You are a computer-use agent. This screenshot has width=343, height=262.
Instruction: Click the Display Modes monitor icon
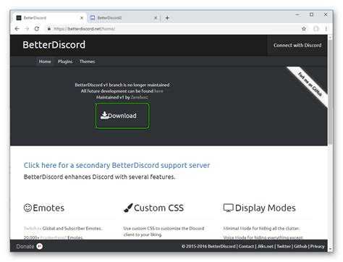click(x=228, y=208)
